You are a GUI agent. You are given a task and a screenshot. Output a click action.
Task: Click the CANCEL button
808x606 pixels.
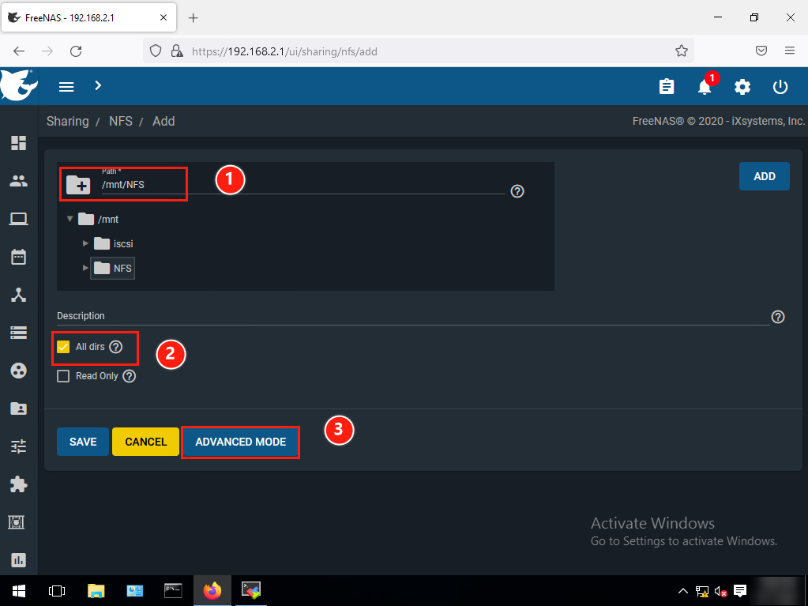(x=146, y=442)
